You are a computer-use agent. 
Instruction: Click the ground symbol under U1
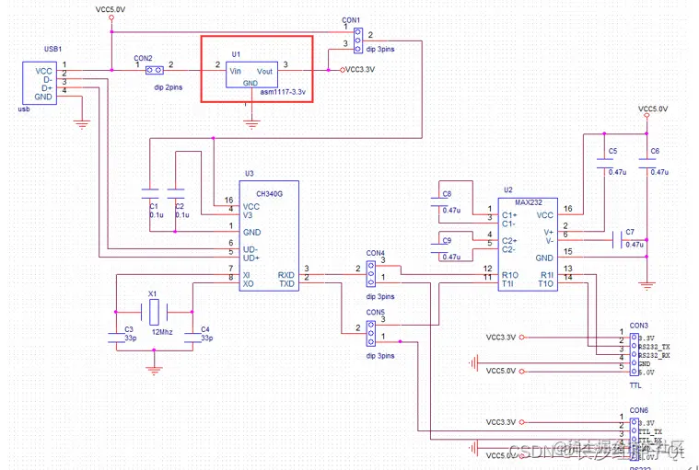click(251, 124)
